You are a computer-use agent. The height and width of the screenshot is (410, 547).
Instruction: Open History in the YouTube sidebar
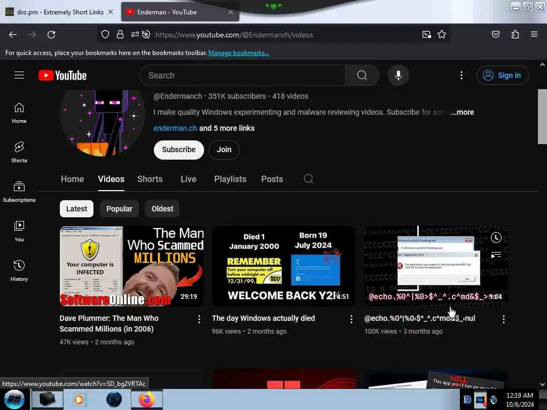19,271
